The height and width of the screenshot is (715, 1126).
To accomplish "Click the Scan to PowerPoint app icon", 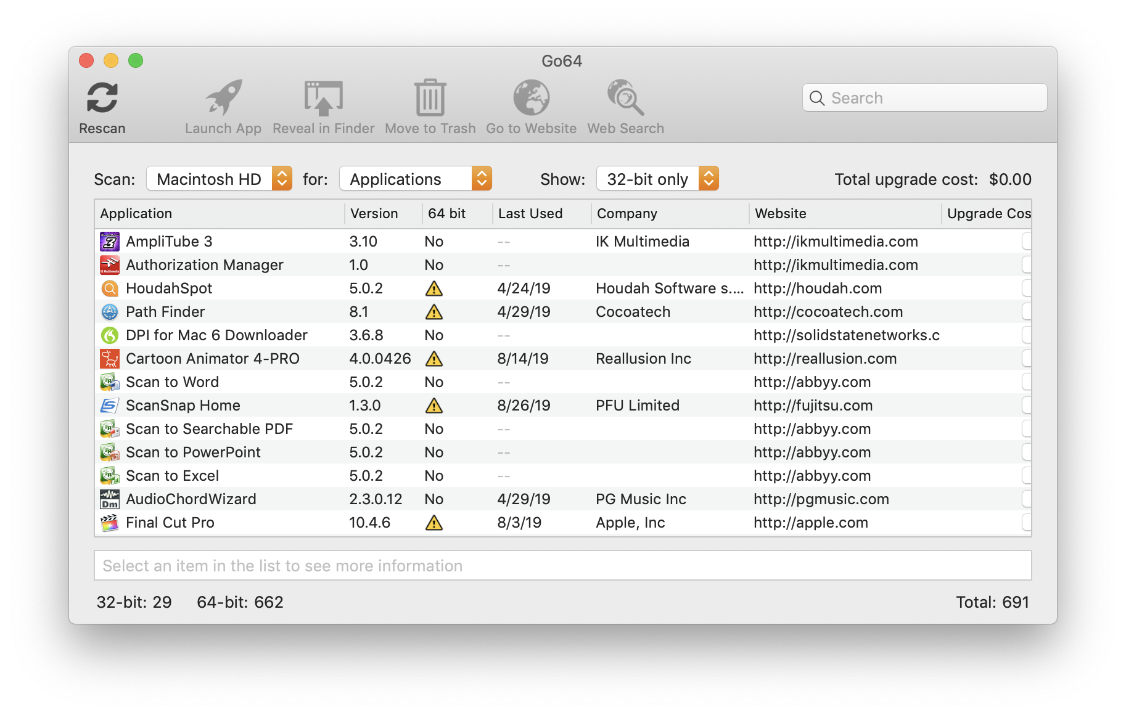I will point(110,452).
